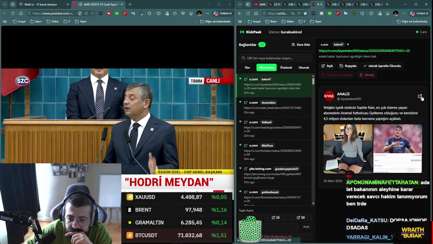
Task: Mute the SÖZCÜ TV tab audio icon
Action: 80,4
